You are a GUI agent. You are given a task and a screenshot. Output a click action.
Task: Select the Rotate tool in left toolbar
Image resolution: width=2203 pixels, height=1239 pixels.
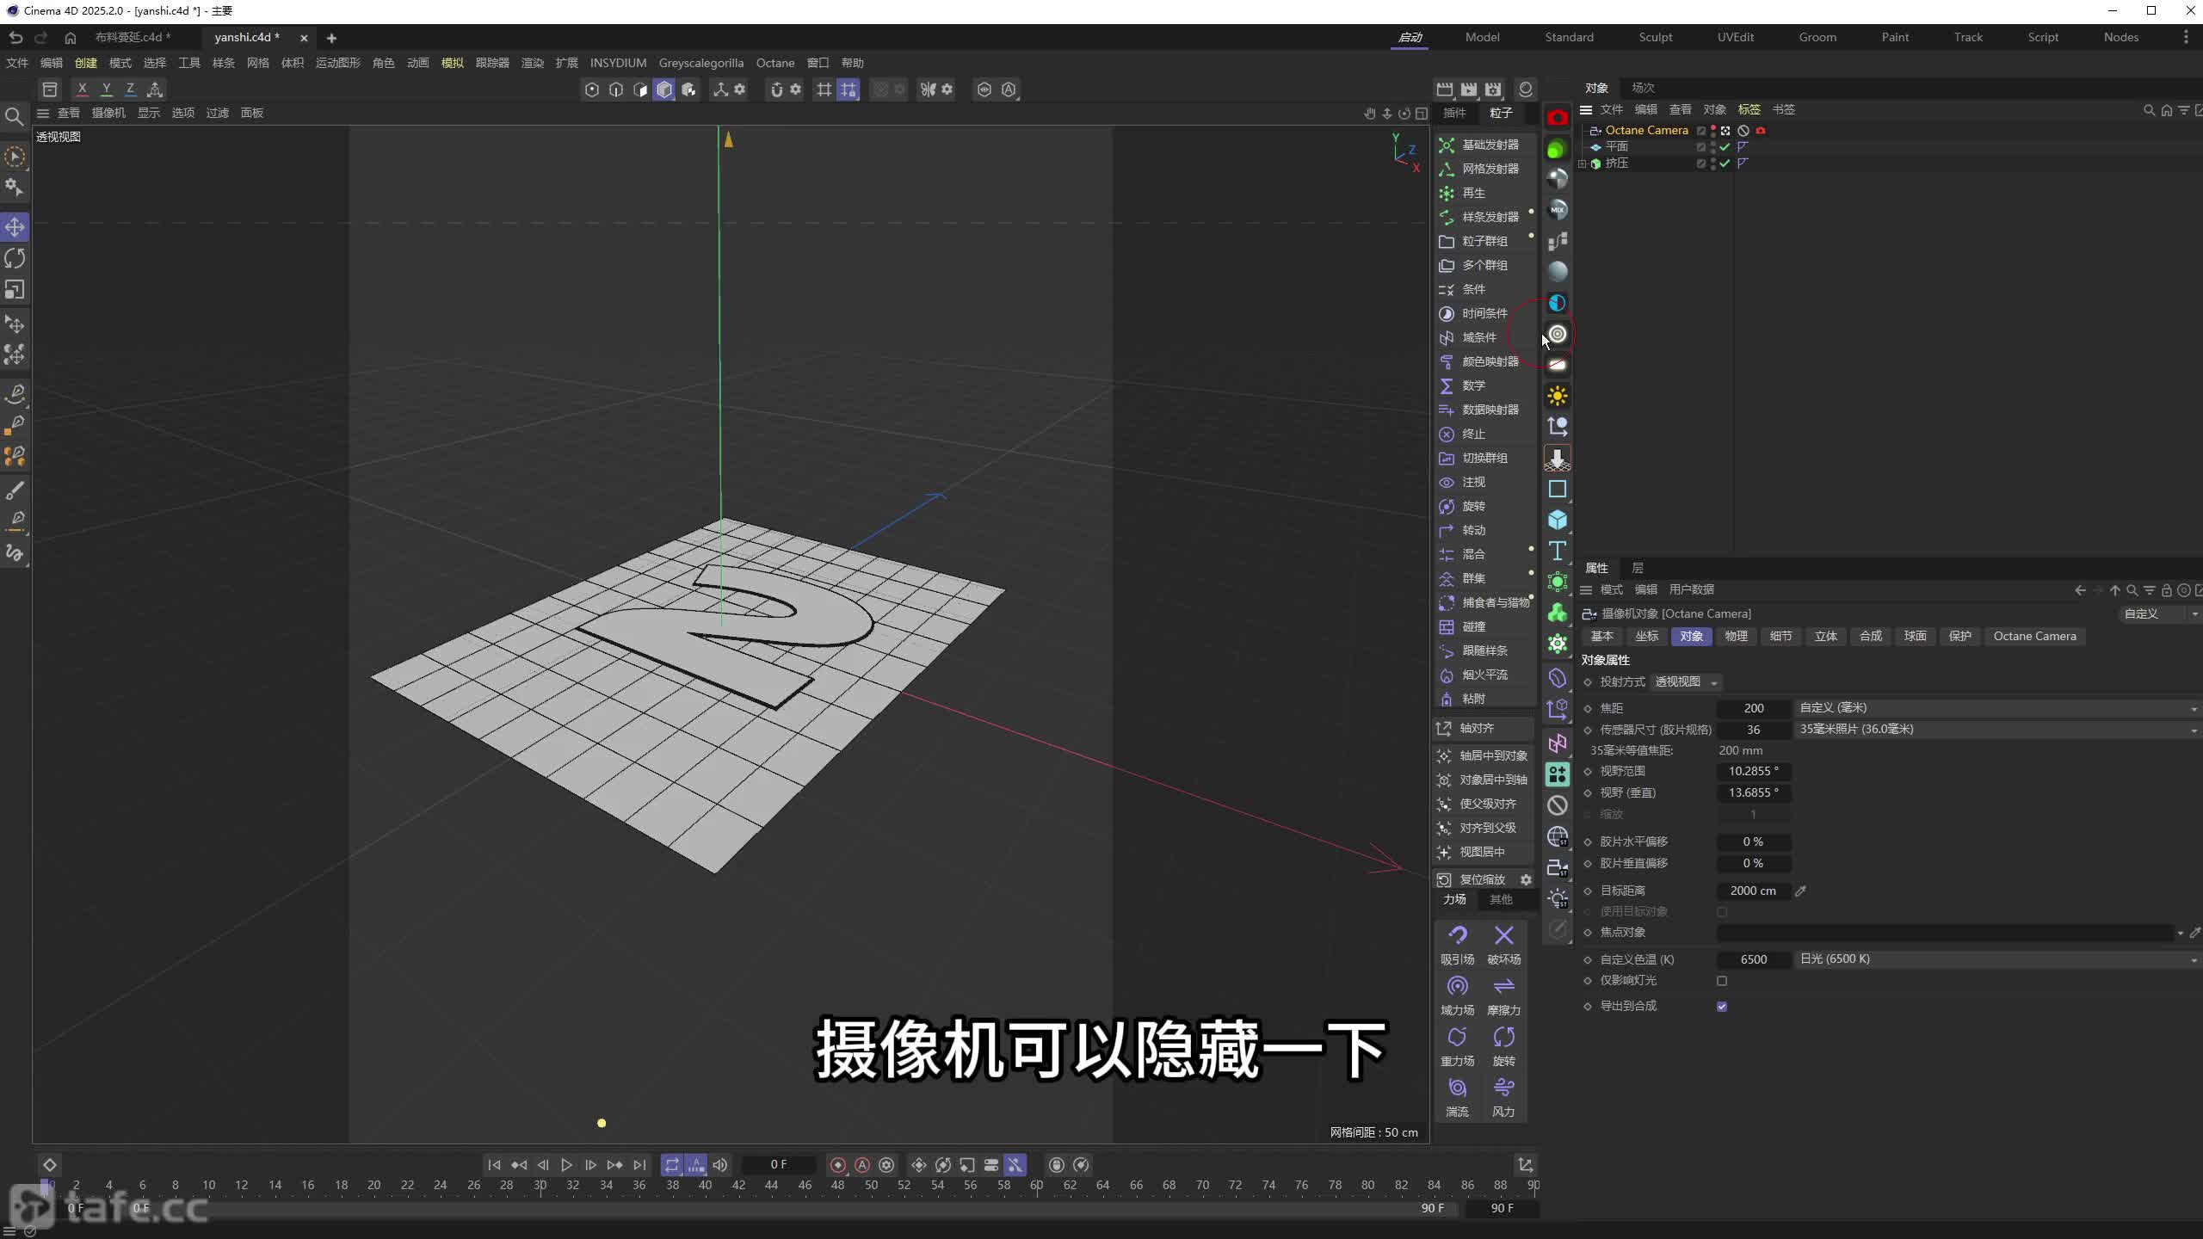(x=15, y=258)
